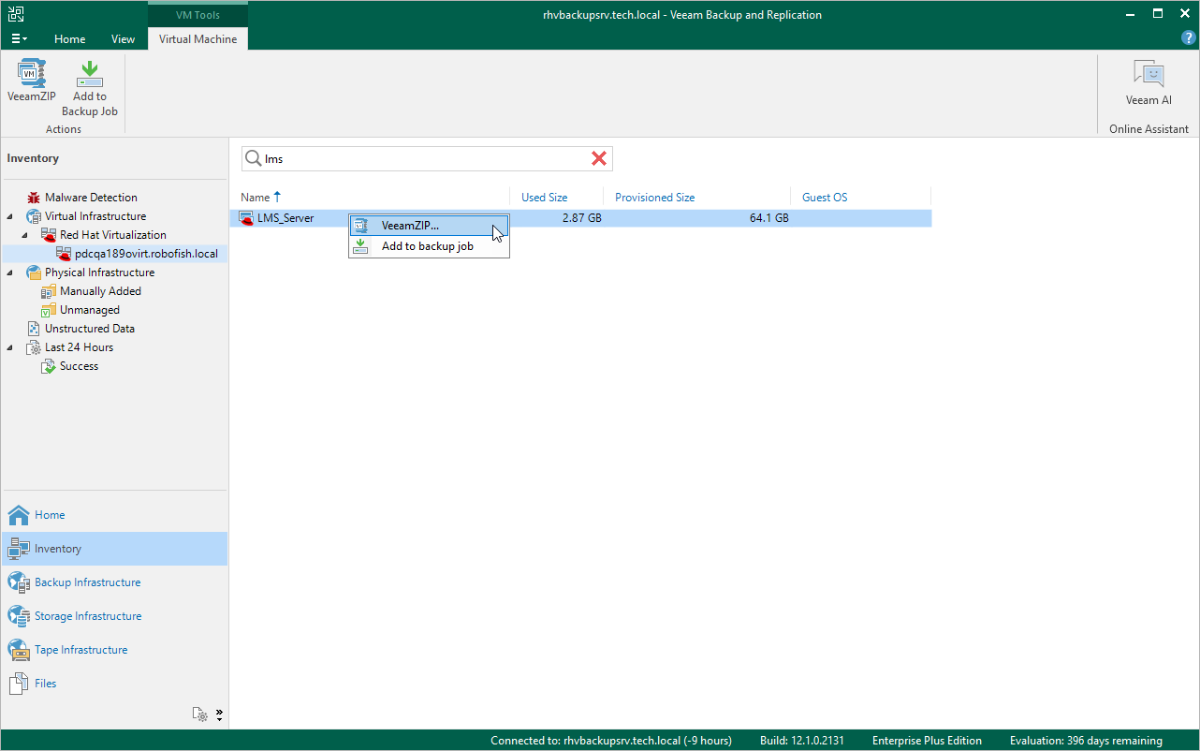Click the Enterprise Plus Edition status text

click(x=927, y=741)
